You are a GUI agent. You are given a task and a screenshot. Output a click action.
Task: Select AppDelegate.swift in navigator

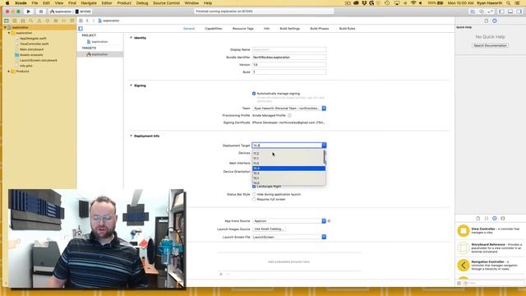pos(33,39)
